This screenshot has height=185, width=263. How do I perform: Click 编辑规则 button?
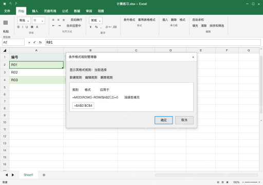click(91, 78)
